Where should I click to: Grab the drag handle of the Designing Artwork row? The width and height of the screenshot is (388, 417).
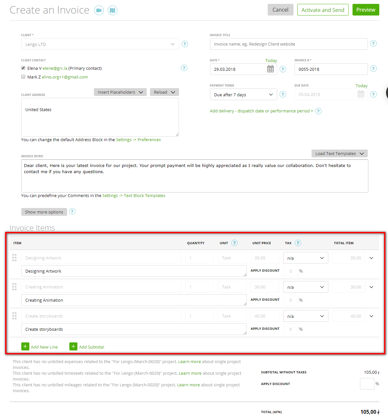tap(14, 258)
